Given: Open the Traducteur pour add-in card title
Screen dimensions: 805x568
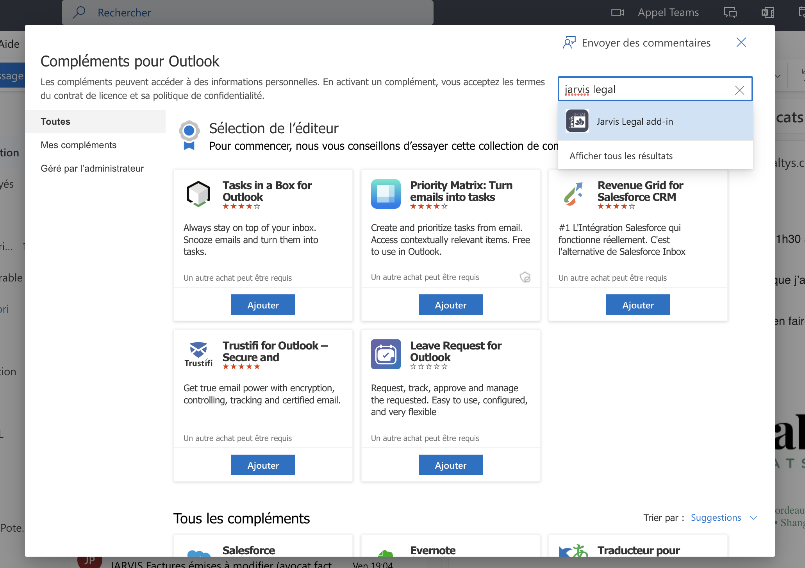Looking at the screenshot, I should 639,550.
